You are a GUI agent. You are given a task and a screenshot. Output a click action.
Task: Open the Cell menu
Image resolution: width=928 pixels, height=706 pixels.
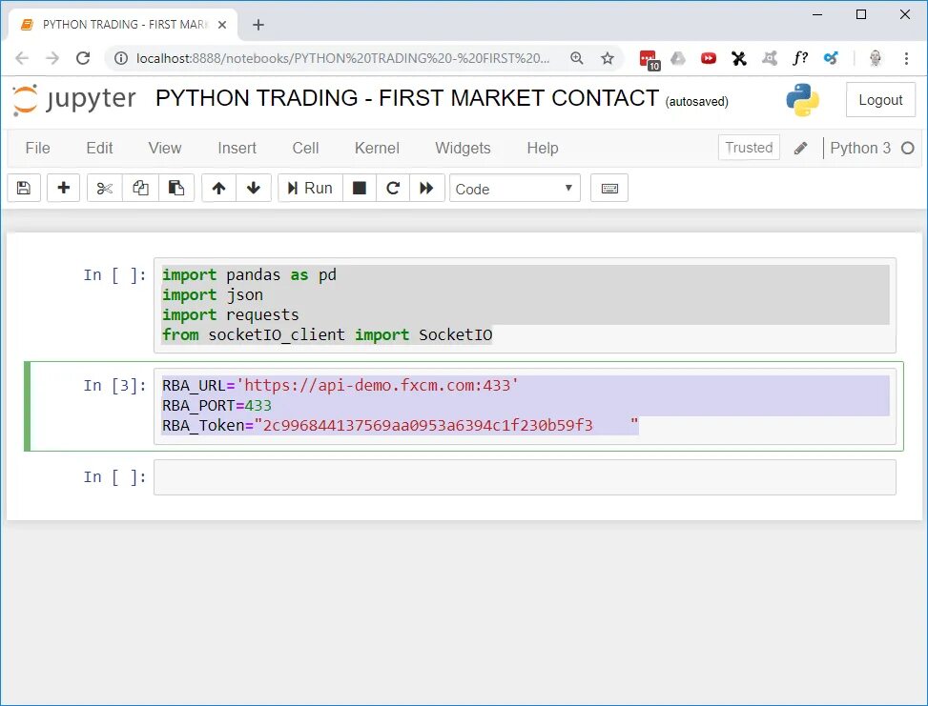pos(305,148)
